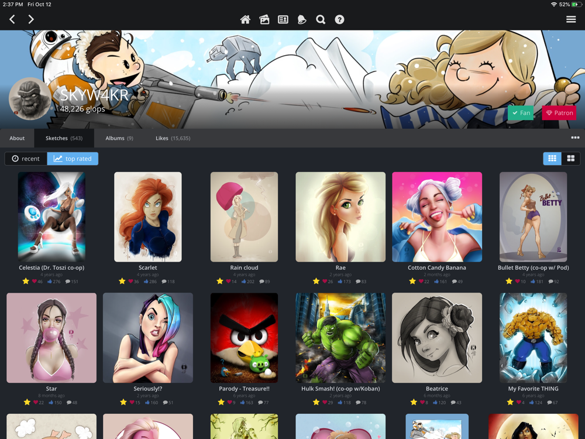Open the search magnifier icon
The image size is (585, 439).
coord(321,19)
